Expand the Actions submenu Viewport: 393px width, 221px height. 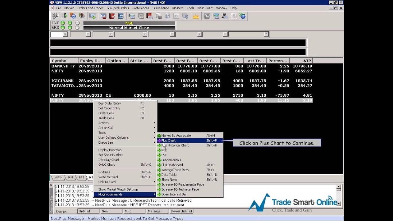click(125, 123)
